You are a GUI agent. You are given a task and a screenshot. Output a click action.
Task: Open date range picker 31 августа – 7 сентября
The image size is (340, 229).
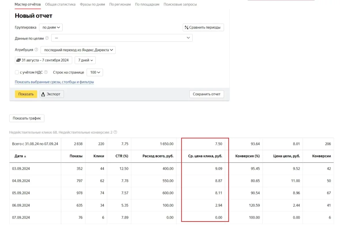(x=43, y=60)
